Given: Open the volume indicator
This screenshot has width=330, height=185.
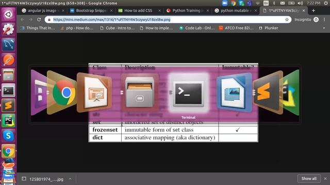Looking at the screenshot, I should 300,3.
